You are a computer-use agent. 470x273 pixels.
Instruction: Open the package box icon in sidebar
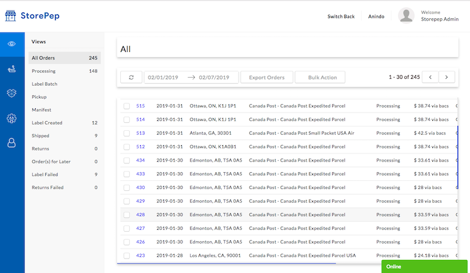pos(12,93)
